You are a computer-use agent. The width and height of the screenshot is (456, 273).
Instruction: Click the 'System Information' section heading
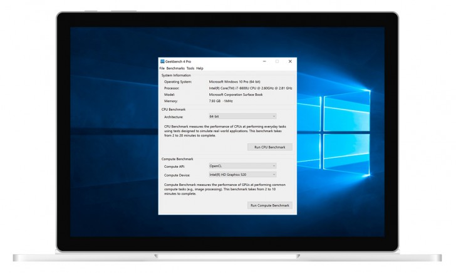click(x=176, y=75)
